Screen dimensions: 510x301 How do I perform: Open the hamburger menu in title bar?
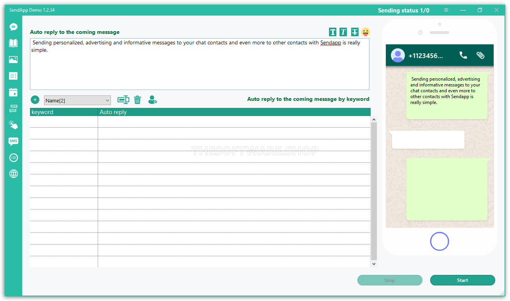[446, 10]
